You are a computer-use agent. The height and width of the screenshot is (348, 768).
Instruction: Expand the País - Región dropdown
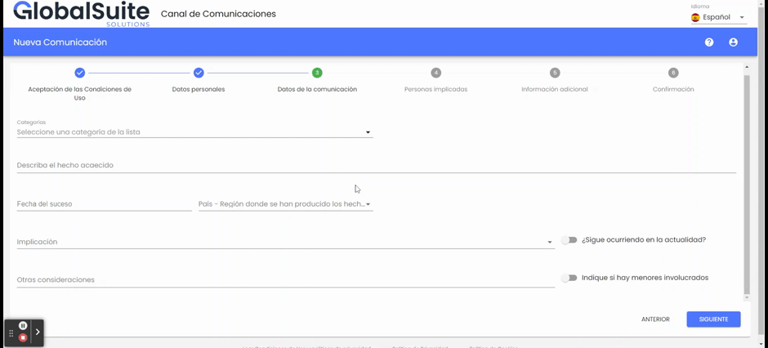click(285, 204)
